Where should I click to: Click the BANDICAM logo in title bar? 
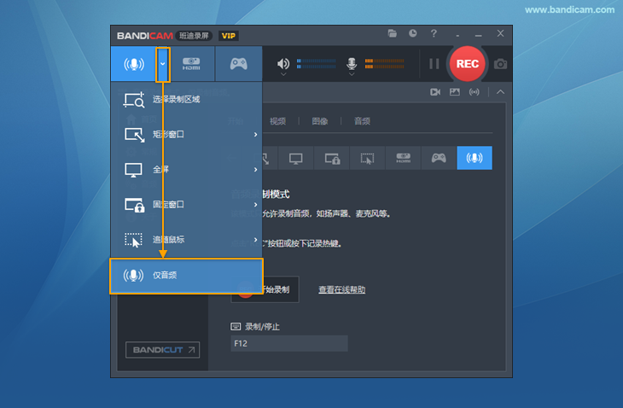145,36
